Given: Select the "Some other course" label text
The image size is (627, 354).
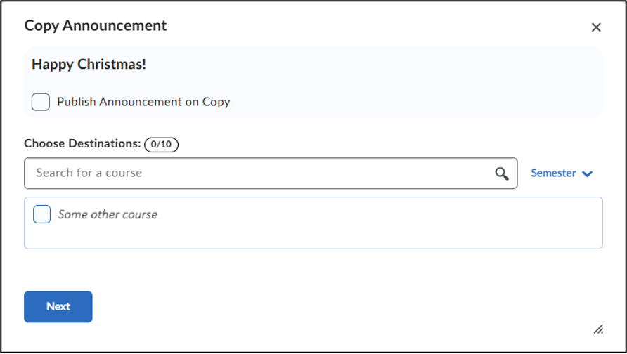Looking at the screenshot, I should click(x=108, y=214).
